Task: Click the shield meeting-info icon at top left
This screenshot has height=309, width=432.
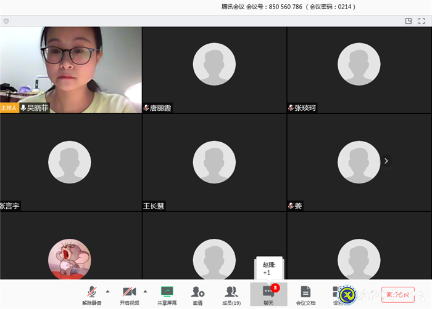Action: [6, 21]
